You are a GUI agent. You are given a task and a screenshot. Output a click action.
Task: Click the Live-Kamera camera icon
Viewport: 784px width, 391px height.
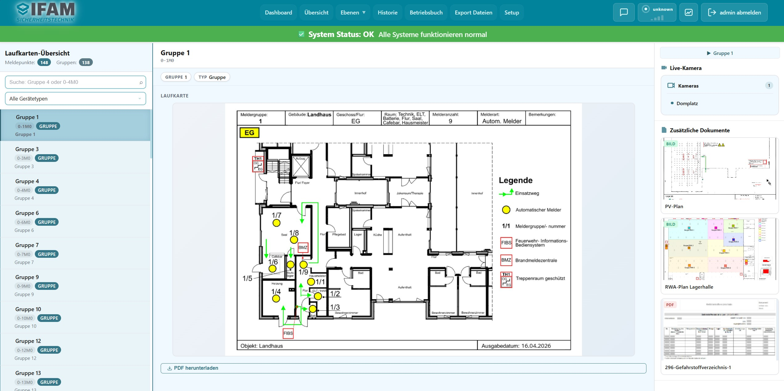pos(664,68)
